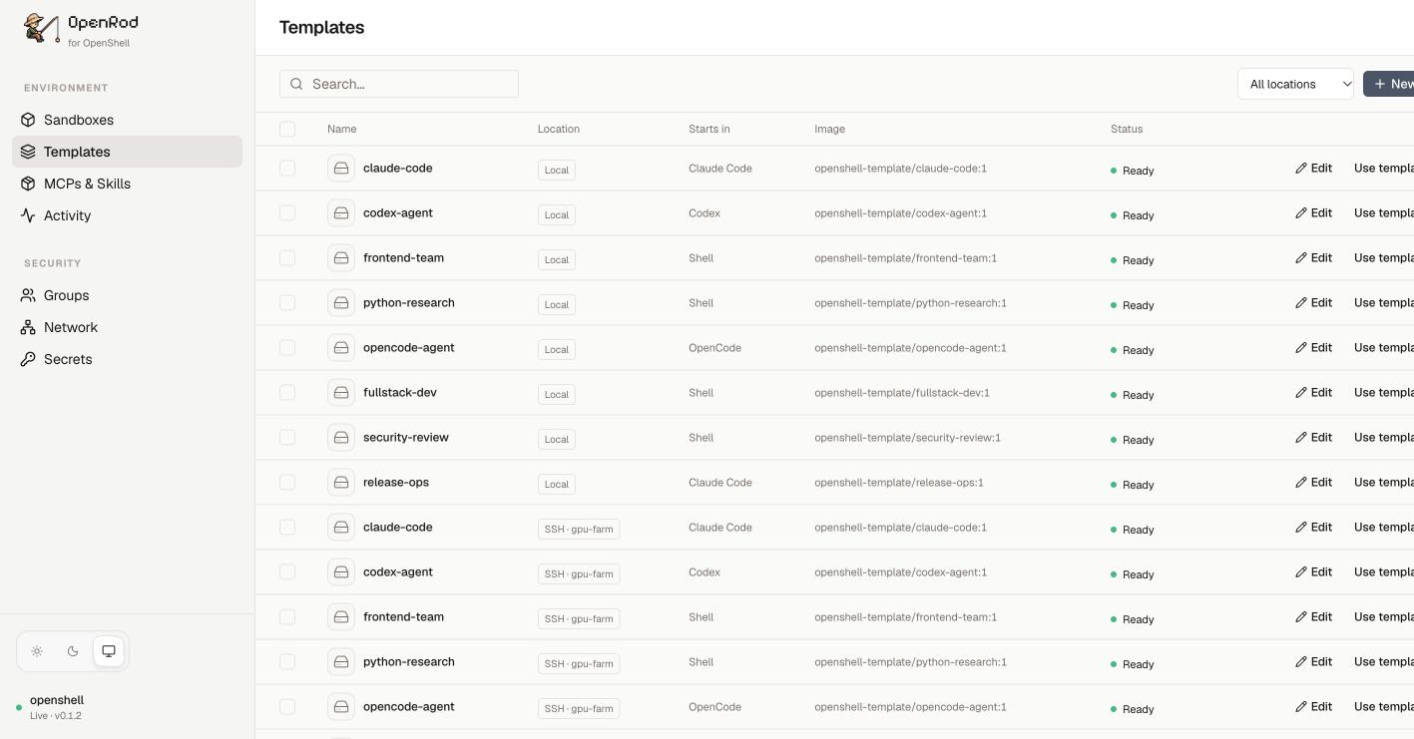Click the Image column header
The image size is (1414, 739).
tap(829, 129)
